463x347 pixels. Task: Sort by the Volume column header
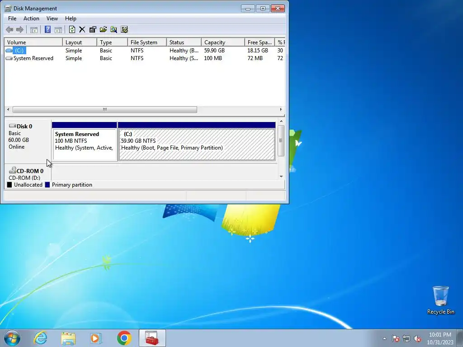[33, 42]
